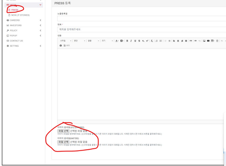
Task: Expand the INVESTORS sidebar section
Action: [x=40, y=25]
